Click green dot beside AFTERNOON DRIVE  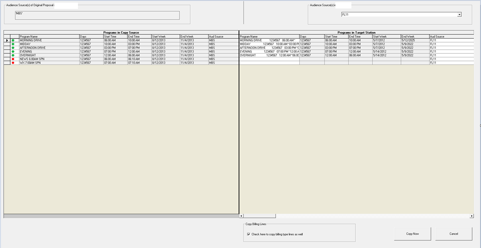tap(13, 48)
